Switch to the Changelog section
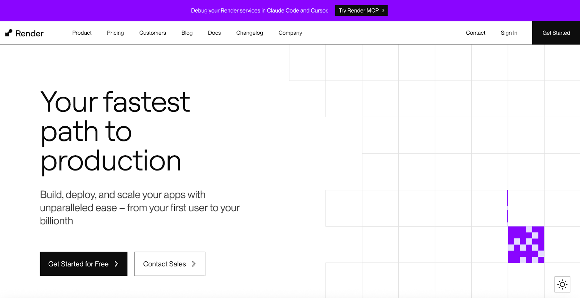The image size is (580, 298). (249, 33)
